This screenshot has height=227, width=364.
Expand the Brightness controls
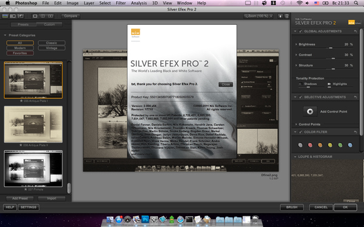(296, 44)
